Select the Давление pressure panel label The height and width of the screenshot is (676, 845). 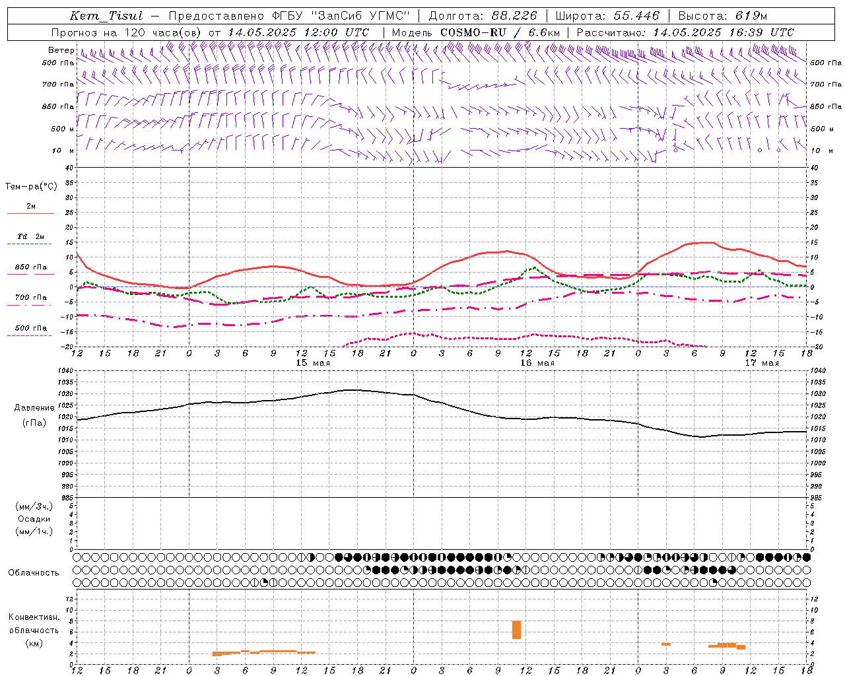tap(34, 408)
